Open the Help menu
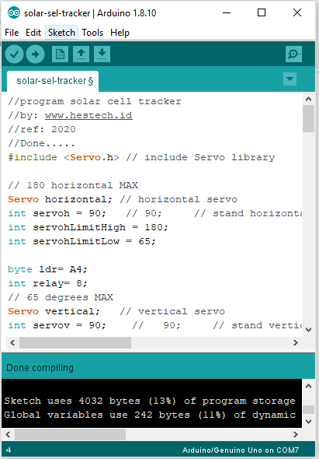Viewport: 319px width, 459px height. (x=120, y=33)
